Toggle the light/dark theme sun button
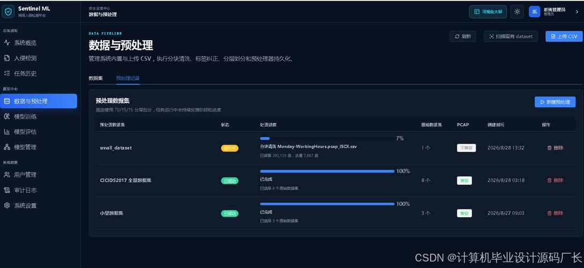 [517, 12]
